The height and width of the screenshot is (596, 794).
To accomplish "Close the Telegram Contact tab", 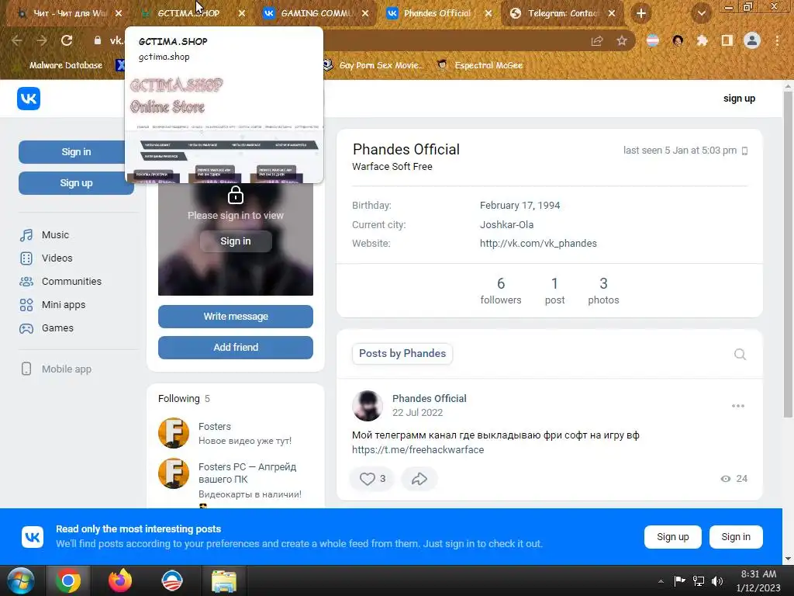I will point(612,14).
